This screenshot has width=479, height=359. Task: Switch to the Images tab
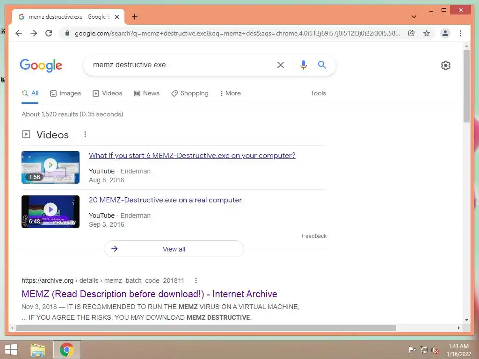click(x=65, y=93)
